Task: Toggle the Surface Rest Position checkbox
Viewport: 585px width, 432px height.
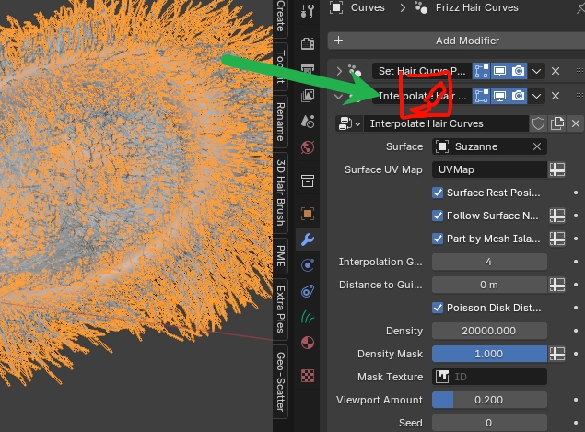Action: coord(438,193)
